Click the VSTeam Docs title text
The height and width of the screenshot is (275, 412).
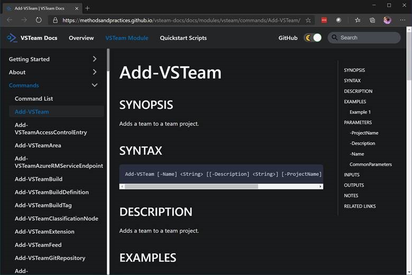pos(39,38)
